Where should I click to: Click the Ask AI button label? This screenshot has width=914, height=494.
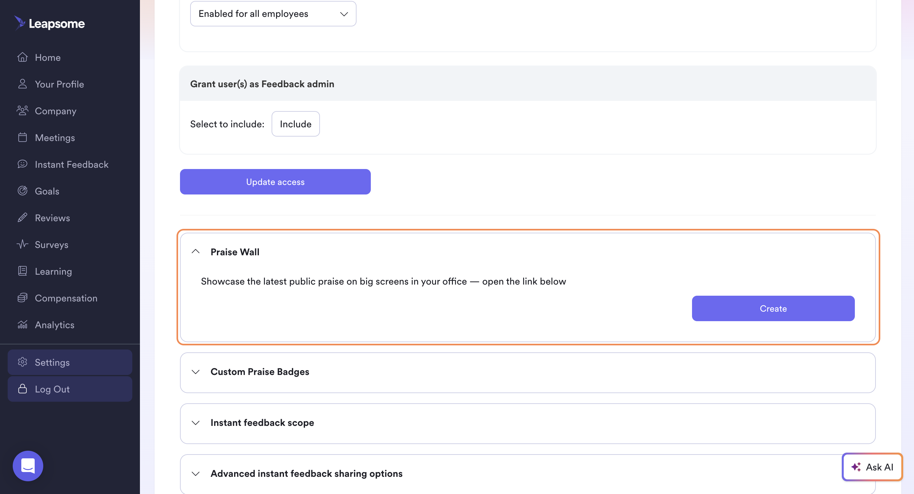tap(880, 467)
